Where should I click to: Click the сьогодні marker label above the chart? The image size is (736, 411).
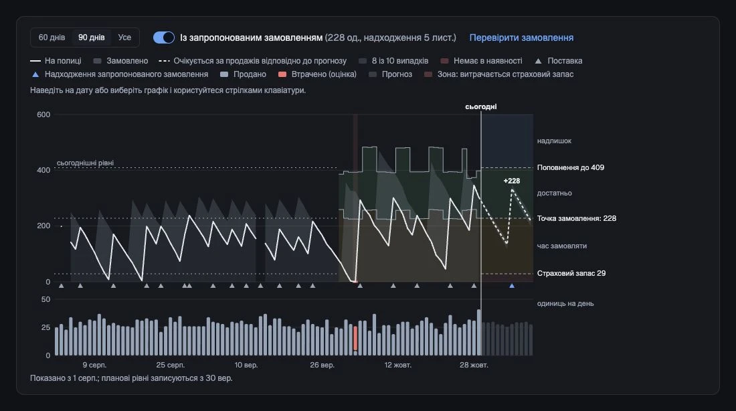[x=480, y=106]
